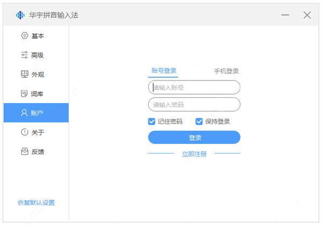Switch to the 手机登录 tab
Image resolution: width=323 pixels, height=225 pixels.
tap(226, 71)
